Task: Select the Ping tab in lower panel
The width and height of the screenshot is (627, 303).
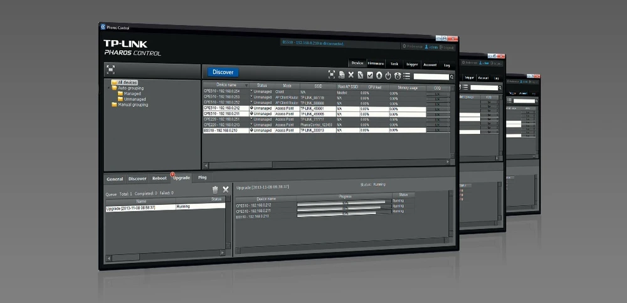Action: [x=202, y=178]
